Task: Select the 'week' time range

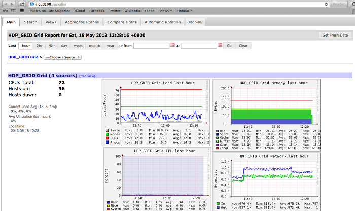Action: tap(78, 46)
